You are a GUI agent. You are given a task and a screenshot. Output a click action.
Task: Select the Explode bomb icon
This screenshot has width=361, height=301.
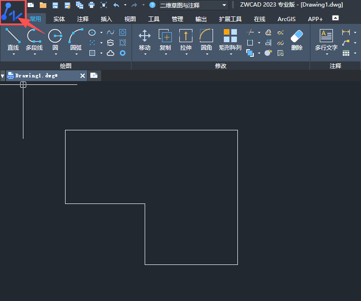click(268, 53)
